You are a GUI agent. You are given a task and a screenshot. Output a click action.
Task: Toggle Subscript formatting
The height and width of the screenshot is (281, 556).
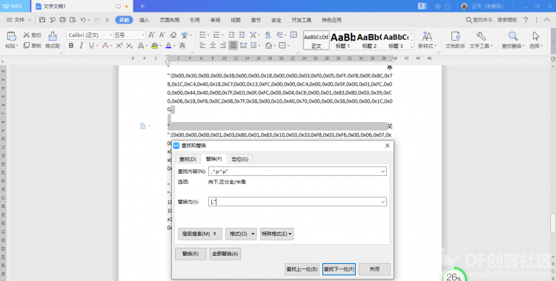click(130, 46)
